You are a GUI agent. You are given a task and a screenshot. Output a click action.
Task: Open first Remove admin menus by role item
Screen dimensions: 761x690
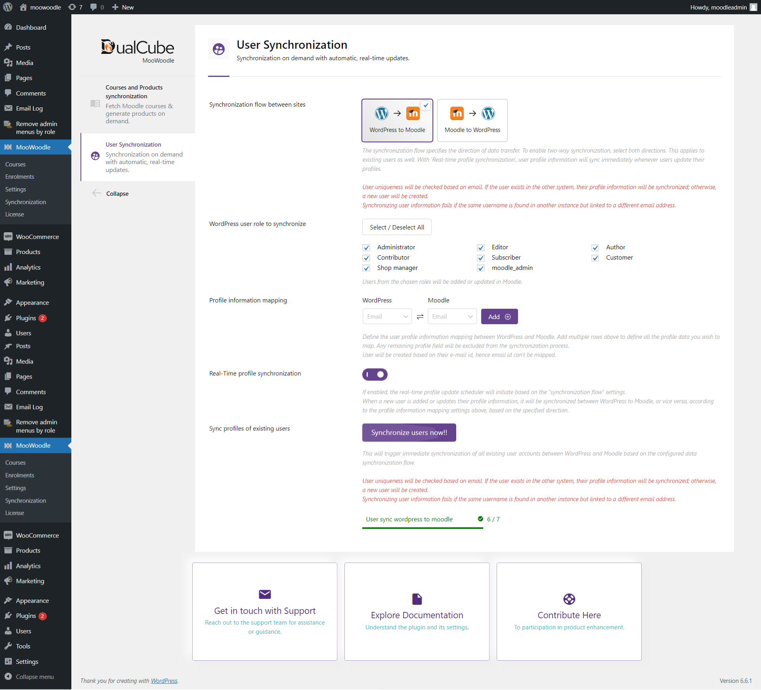tap(36, 128)
